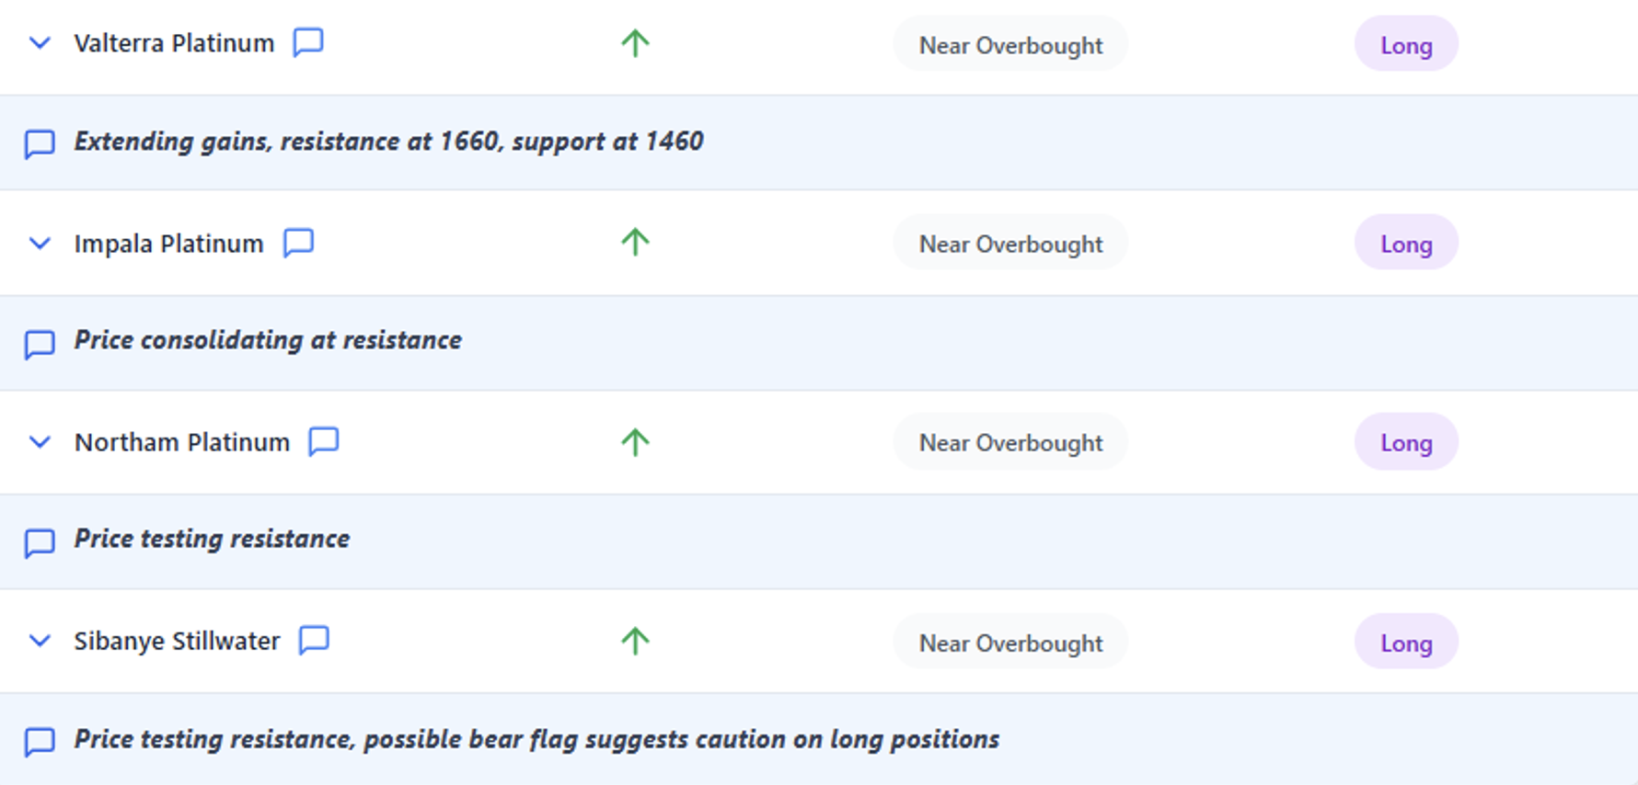Collapse Northam Platinum details chevron
The height and width of the screenshot is (785, 1638).
click(40, 442)
